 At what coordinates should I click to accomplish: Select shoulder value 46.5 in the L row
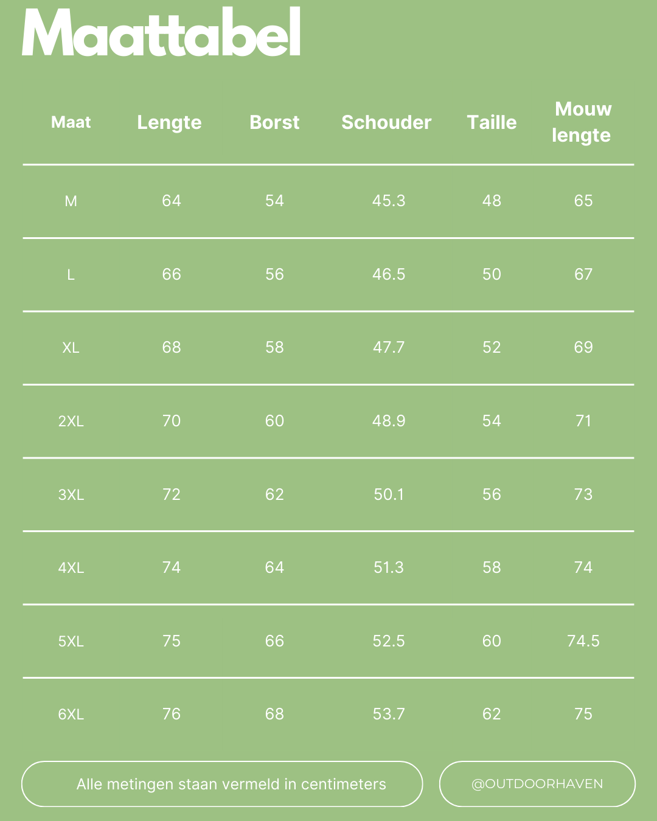click(x=389, y=274)
